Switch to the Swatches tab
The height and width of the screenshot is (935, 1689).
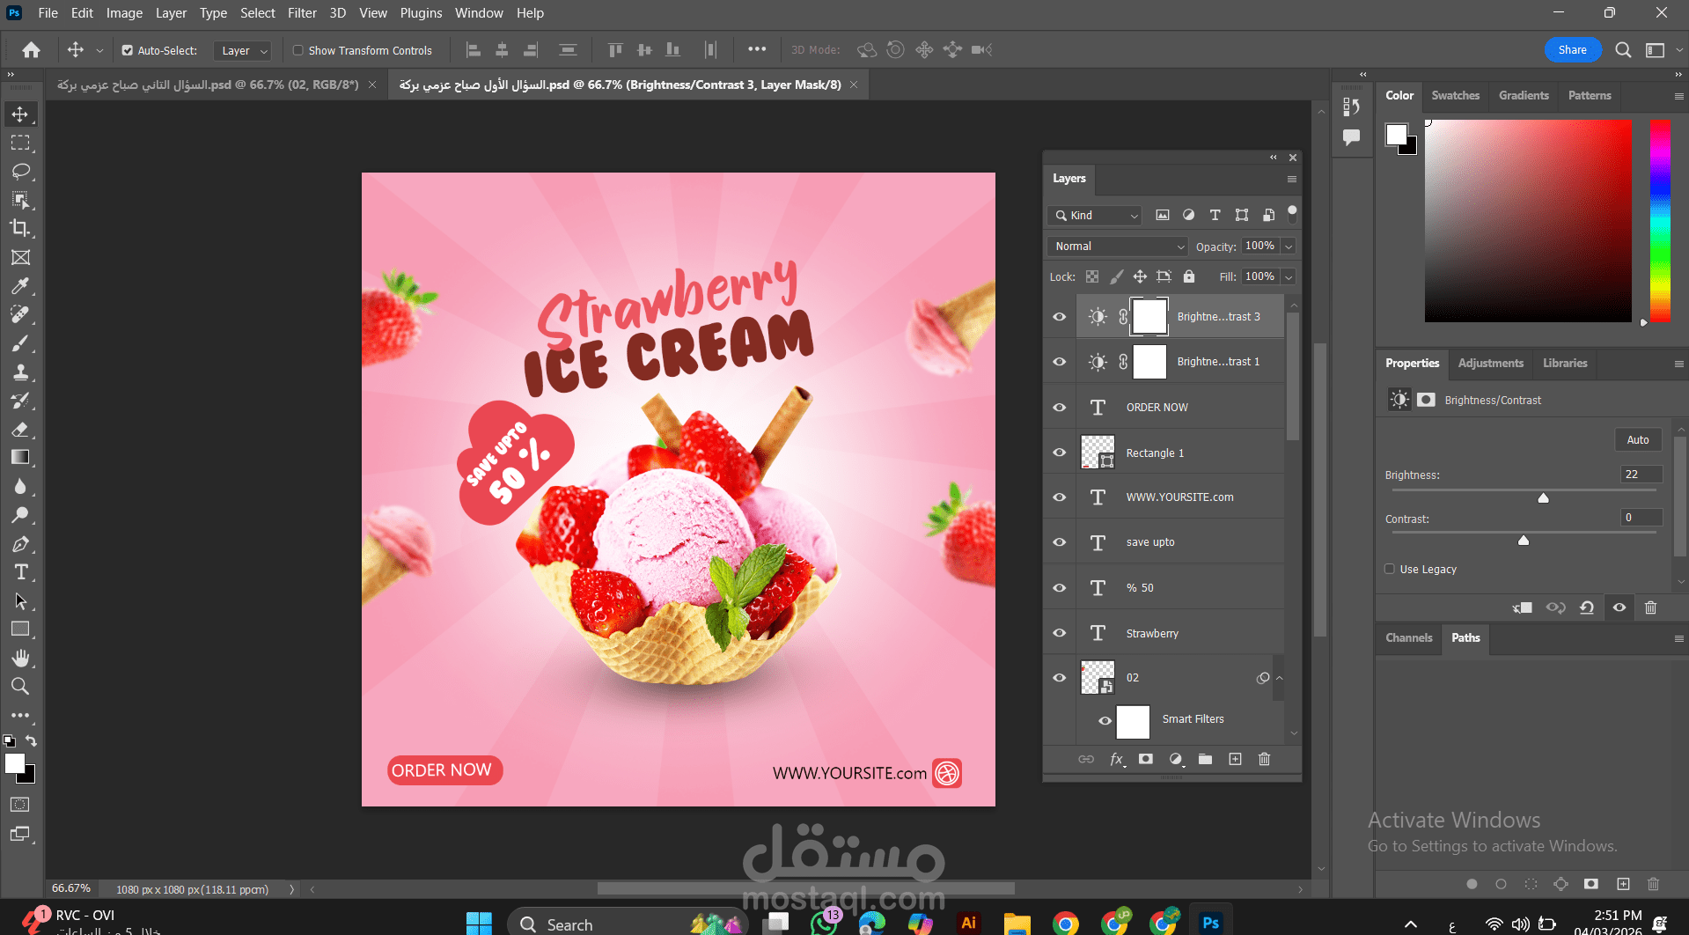[1455, 95]
